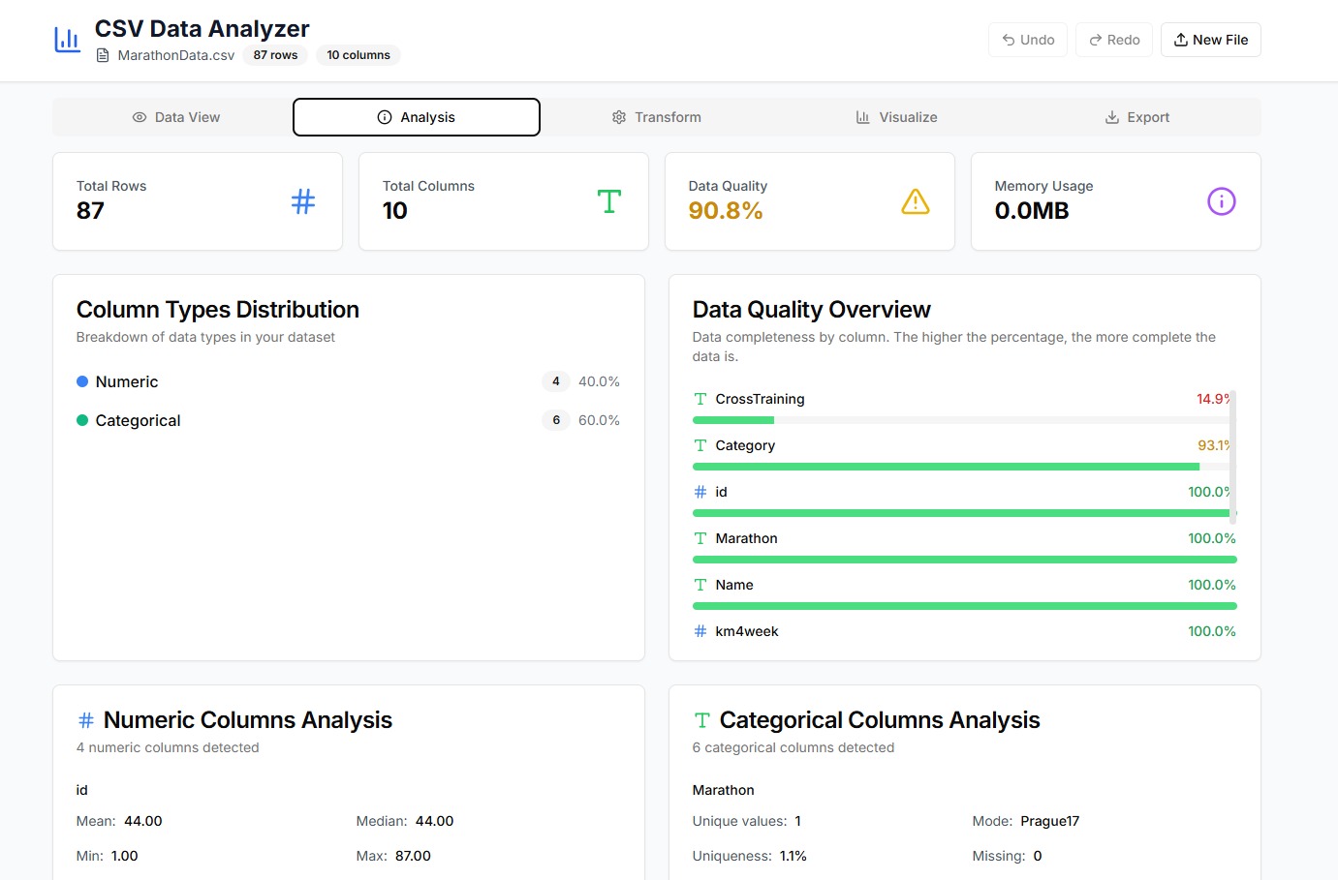Click the blue Numeric legend dot
1338x880 pixels.
[82, 381]
